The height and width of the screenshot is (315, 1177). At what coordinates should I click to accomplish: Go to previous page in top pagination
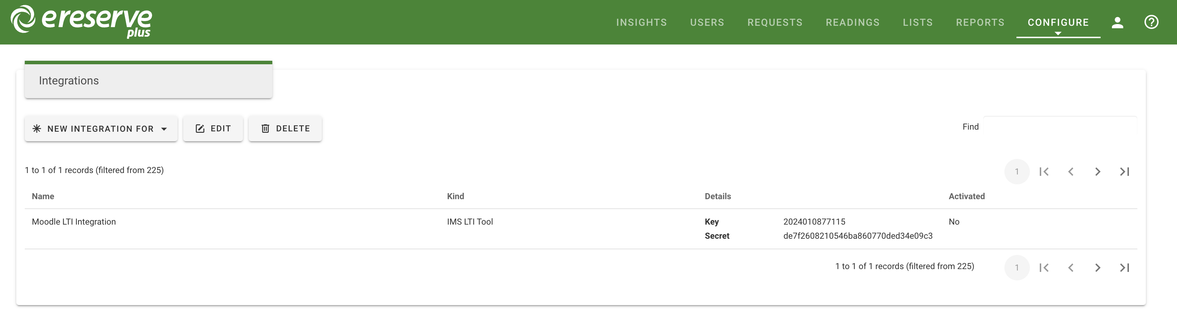click(1071, 172)
